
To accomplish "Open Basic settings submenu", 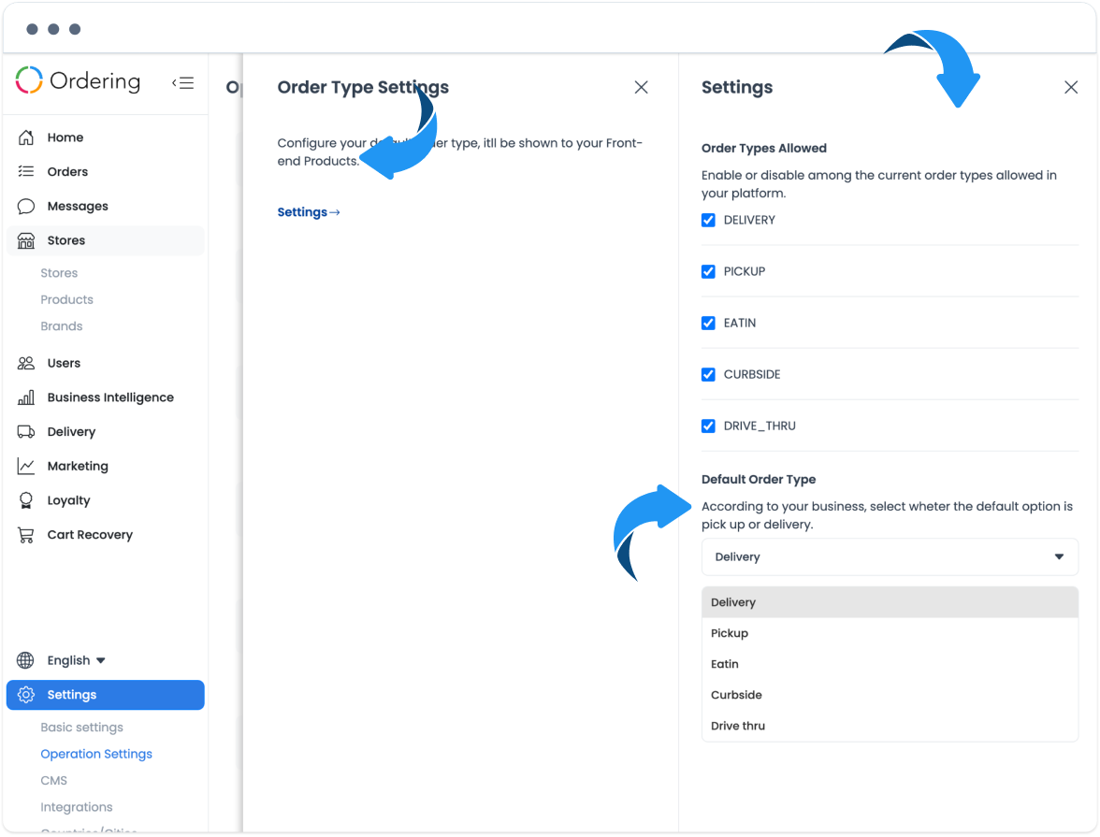I will [x=82, y=728].
